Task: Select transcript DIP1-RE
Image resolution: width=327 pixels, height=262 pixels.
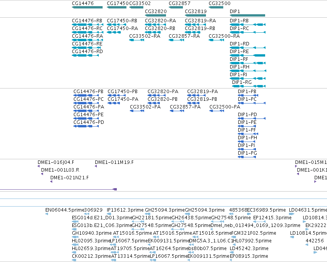Action: (x=239, y=52)
